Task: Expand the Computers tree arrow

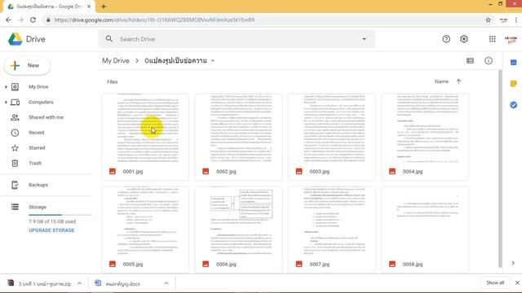Action: pyautogui.click(x=6, y=103)
